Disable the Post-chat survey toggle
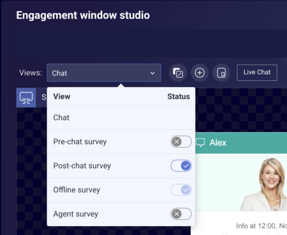The height and width of the screenshot is (235, 287). tap(181, 166)
